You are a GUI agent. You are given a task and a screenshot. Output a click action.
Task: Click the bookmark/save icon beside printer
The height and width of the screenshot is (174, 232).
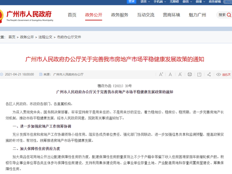click(199, 74)
